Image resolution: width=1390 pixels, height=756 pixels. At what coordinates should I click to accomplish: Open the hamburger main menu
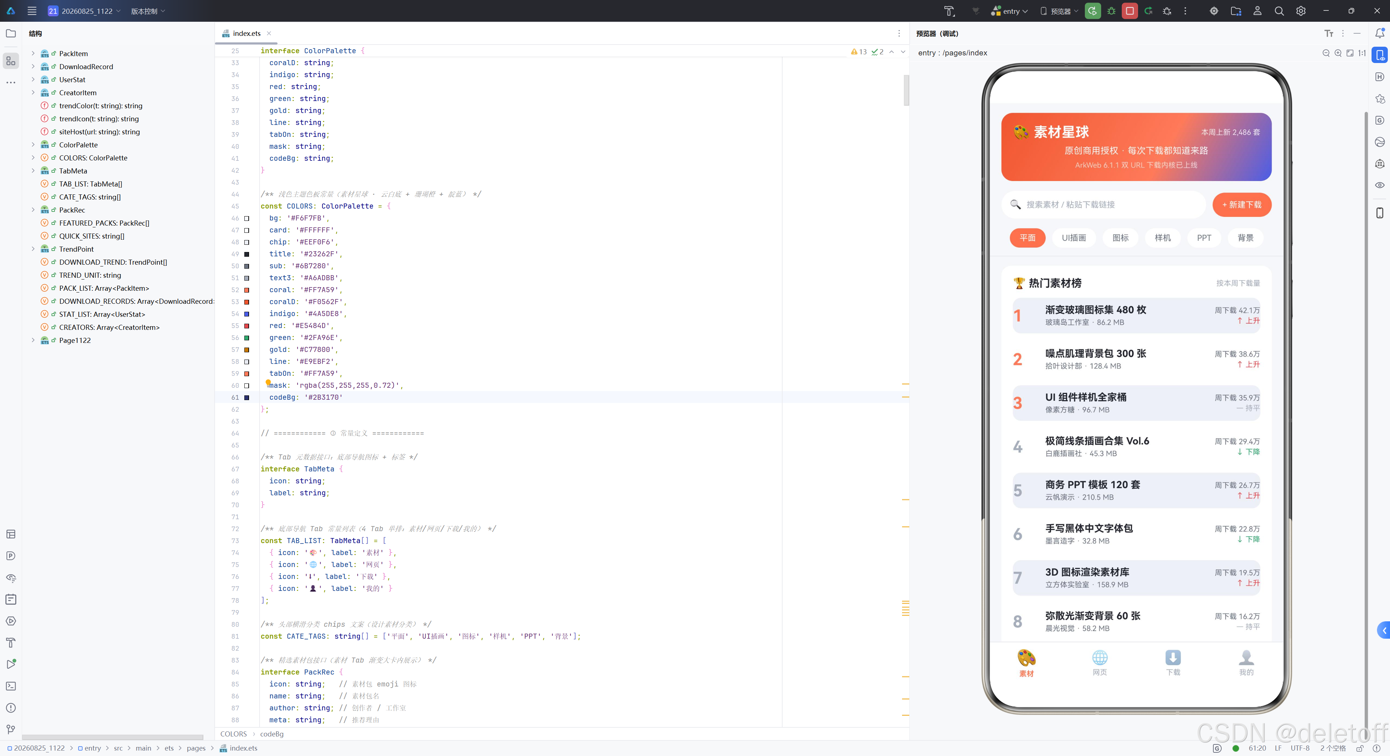click(x=32, y=11)
